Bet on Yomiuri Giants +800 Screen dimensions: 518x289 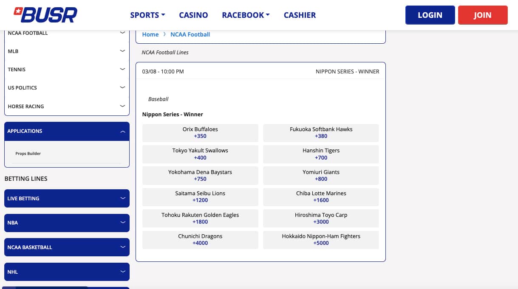(x=321, y=175)
